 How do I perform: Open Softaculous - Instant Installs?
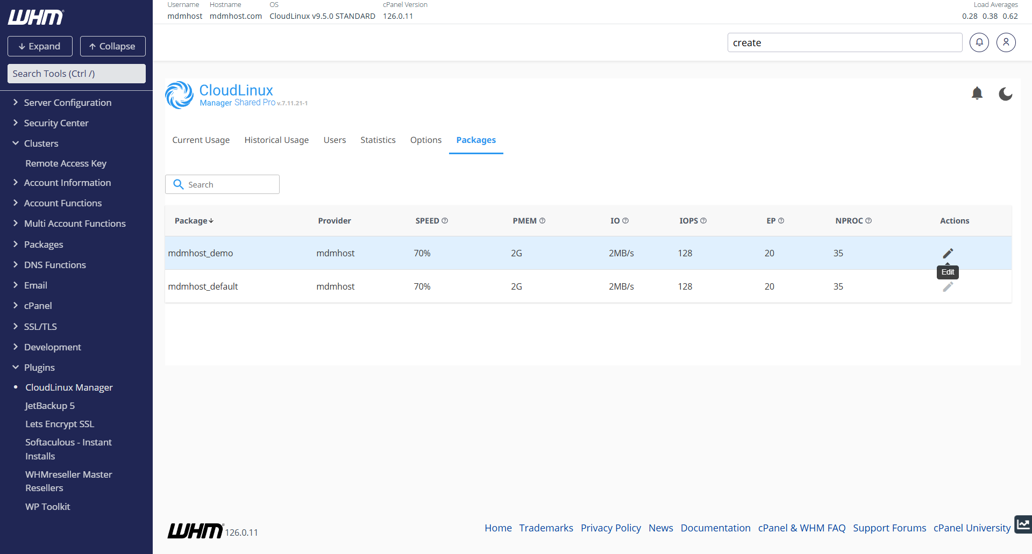[x=68, y=449]
